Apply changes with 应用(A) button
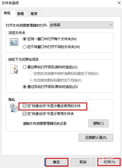Viewport: 122px width, 168px height. [109, 162]
